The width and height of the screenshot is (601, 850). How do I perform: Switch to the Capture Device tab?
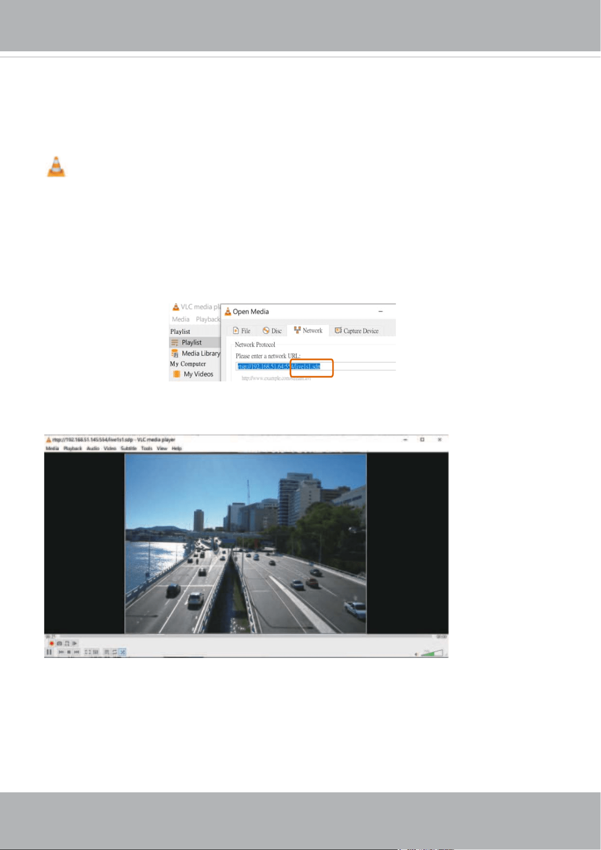[x=357, y=331]
